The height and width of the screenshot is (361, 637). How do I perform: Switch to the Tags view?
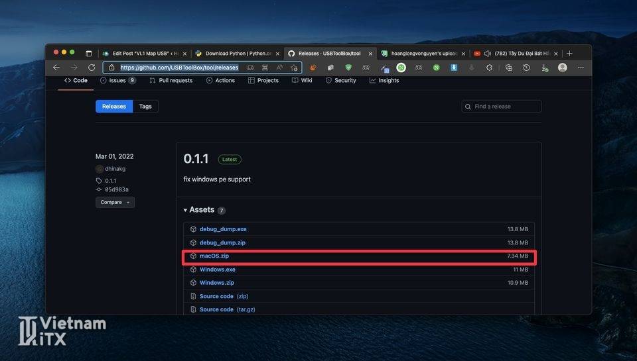[145, 107]
